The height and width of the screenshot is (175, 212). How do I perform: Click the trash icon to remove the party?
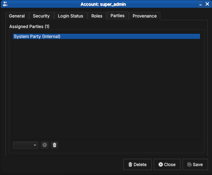55,145
